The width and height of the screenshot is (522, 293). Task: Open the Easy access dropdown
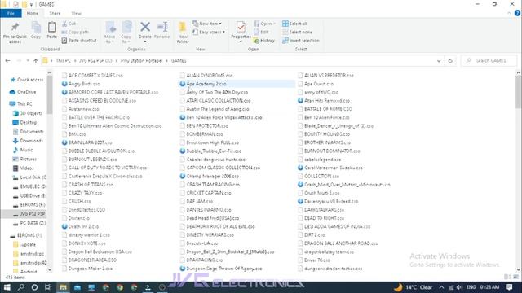[209, 33]
